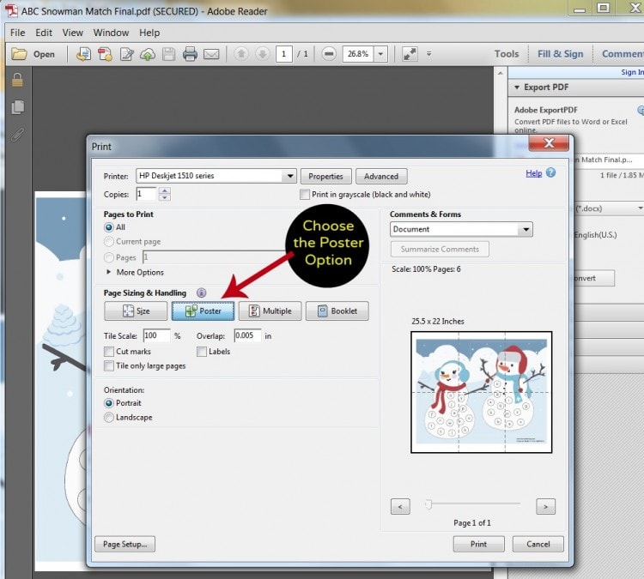Click the upload to cloud icon
Screen dimensions: 644x579
tap(147, 54)
